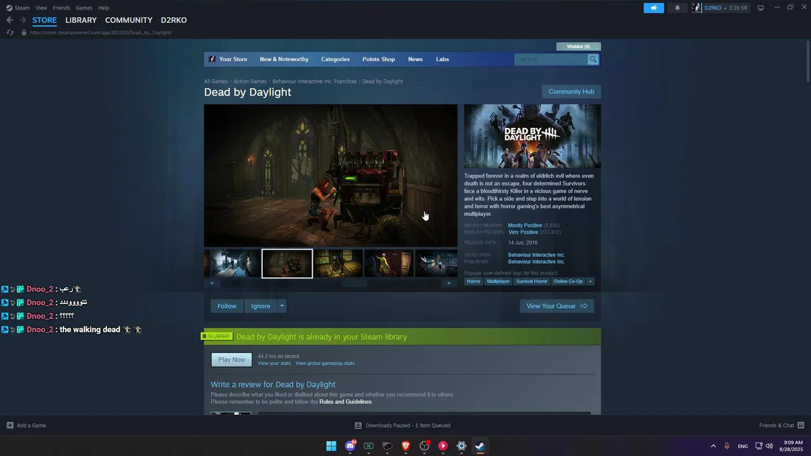Open the Windows Start menu
Viewport: 811px width, 456px height.
pyautogui.click(x=331, y=446)
